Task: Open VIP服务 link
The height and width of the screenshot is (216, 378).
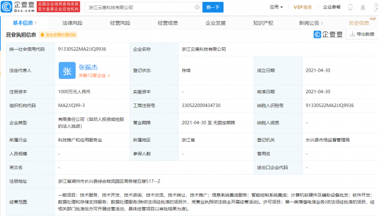Action: (x=302, y=7)
